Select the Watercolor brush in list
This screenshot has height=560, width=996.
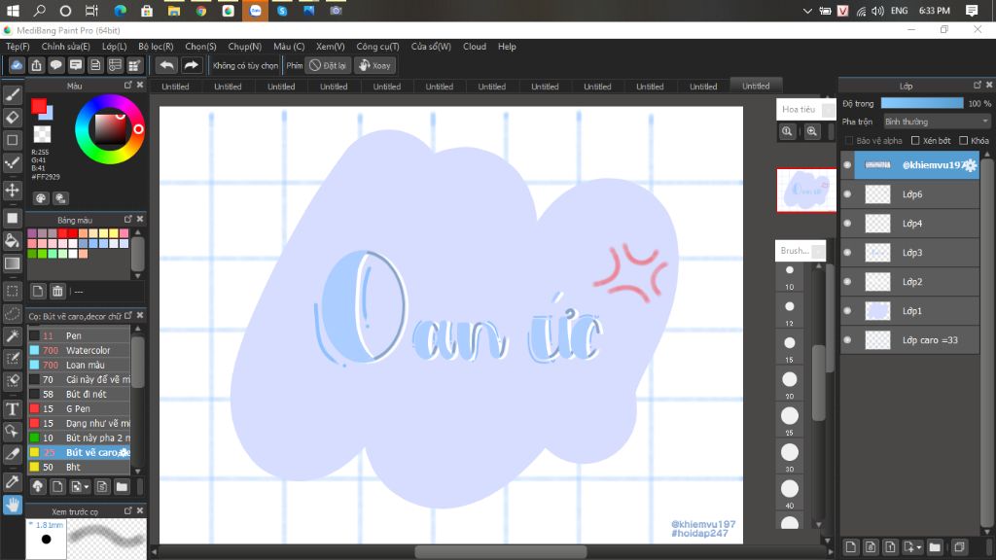click(x=79, y=350)
